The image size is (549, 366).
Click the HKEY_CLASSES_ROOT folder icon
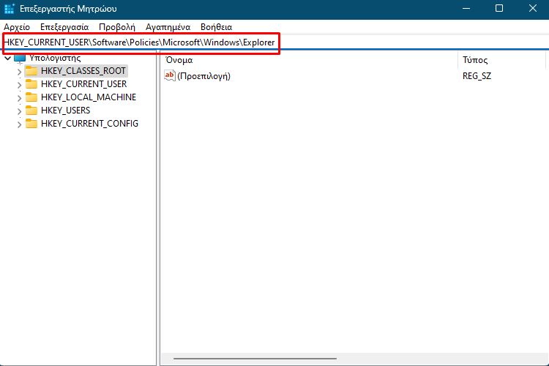click(31, 71)
